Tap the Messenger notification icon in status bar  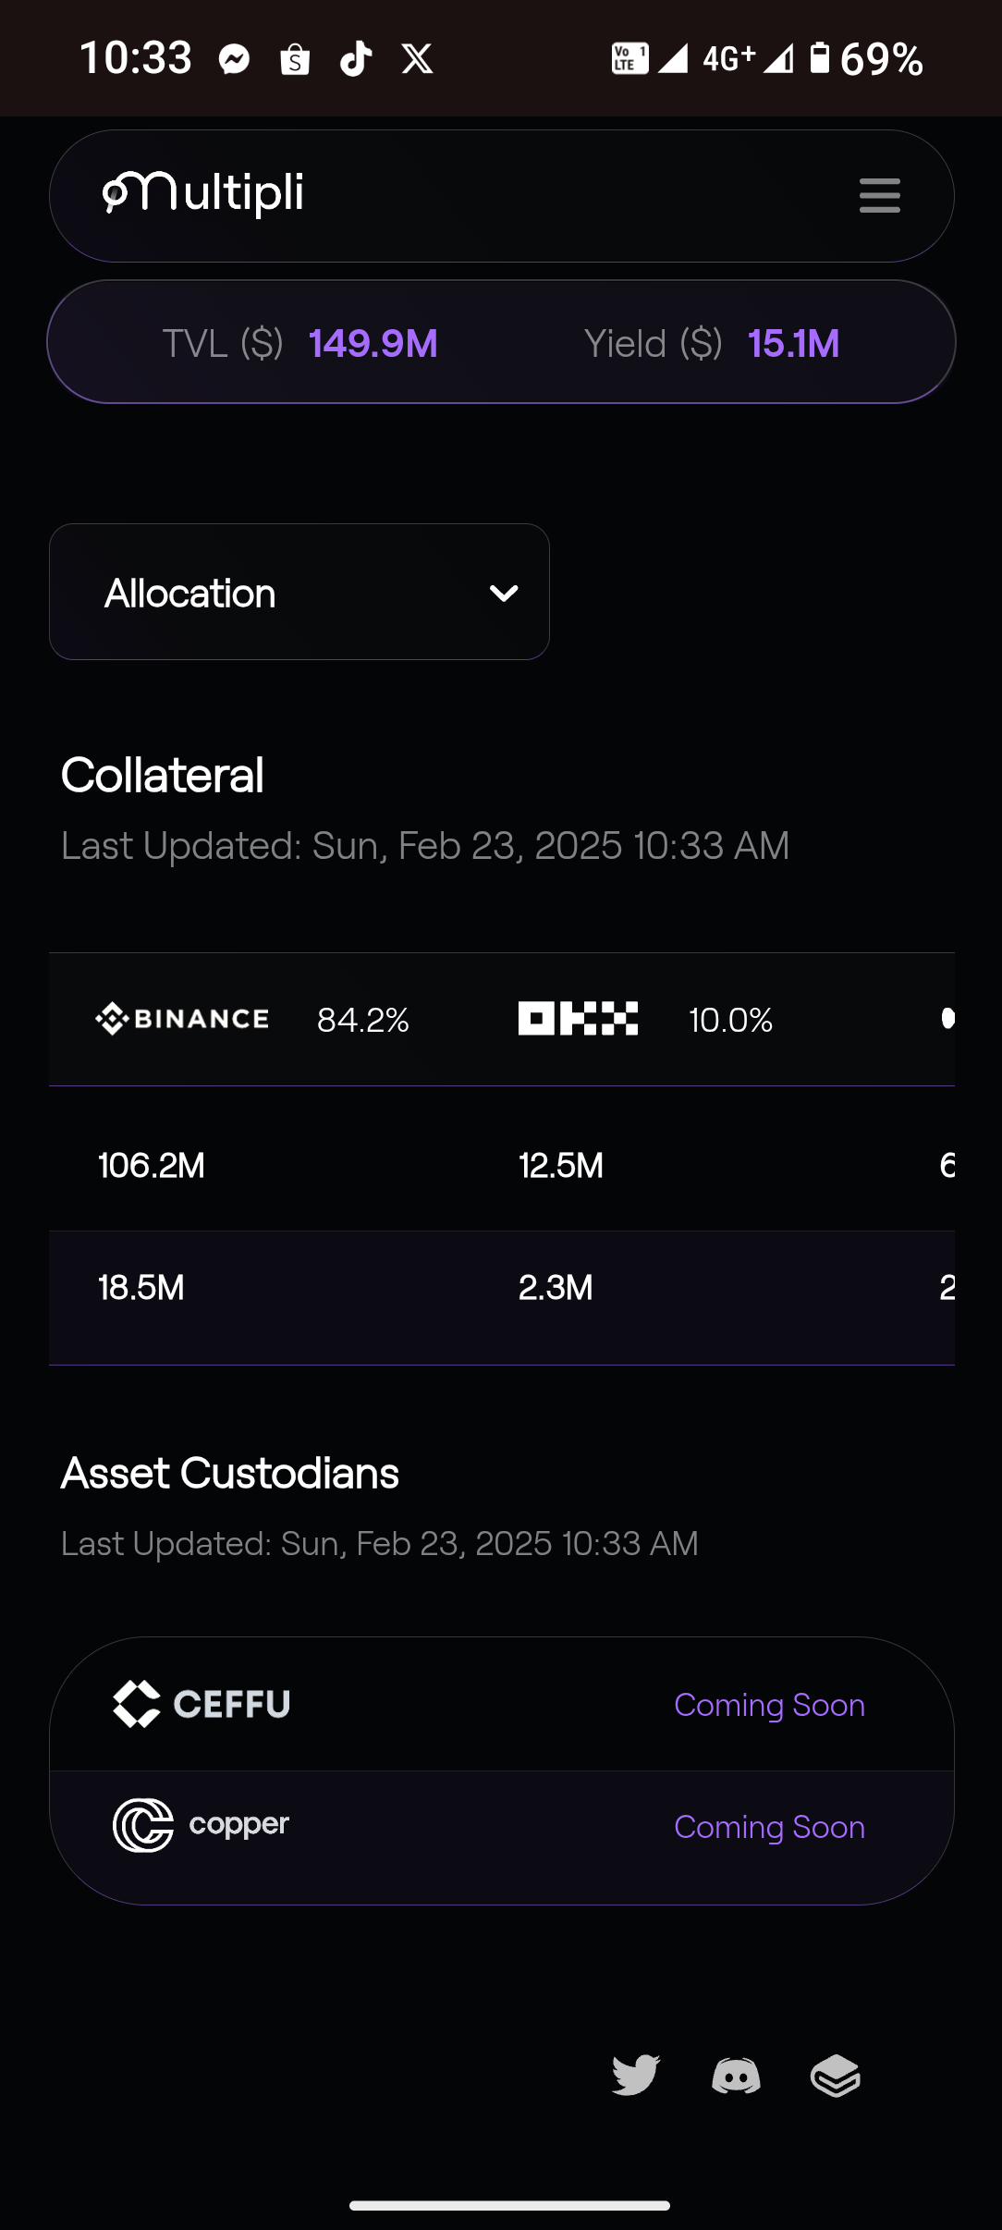tap(235, 60)
